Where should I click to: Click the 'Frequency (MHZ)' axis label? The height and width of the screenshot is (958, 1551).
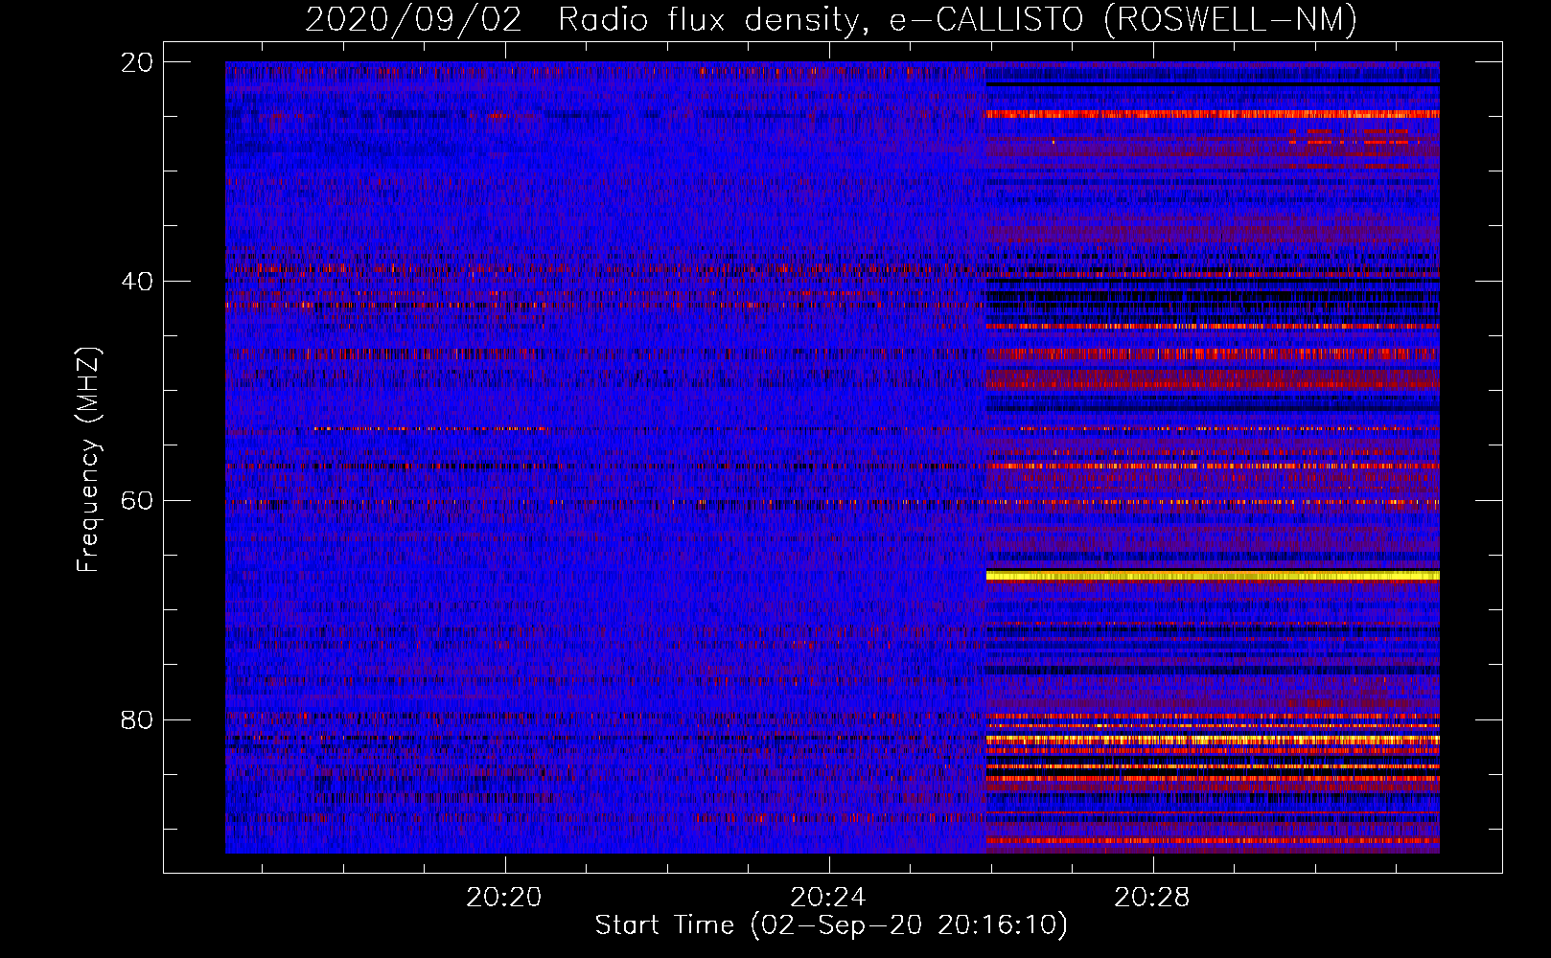point(88,460)
